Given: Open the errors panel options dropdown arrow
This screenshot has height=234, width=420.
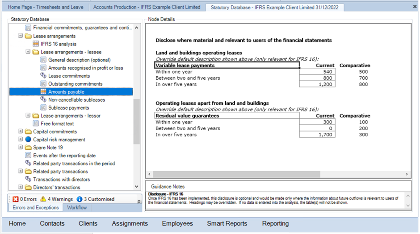Looking at the screenshot, I should tap(139, 201).
